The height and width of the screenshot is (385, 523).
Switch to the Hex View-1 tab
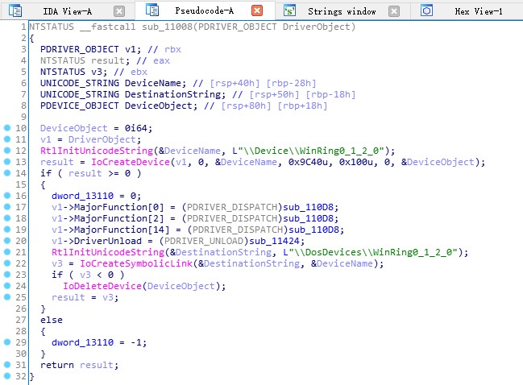pyautogui.click(x=478, y=11)
